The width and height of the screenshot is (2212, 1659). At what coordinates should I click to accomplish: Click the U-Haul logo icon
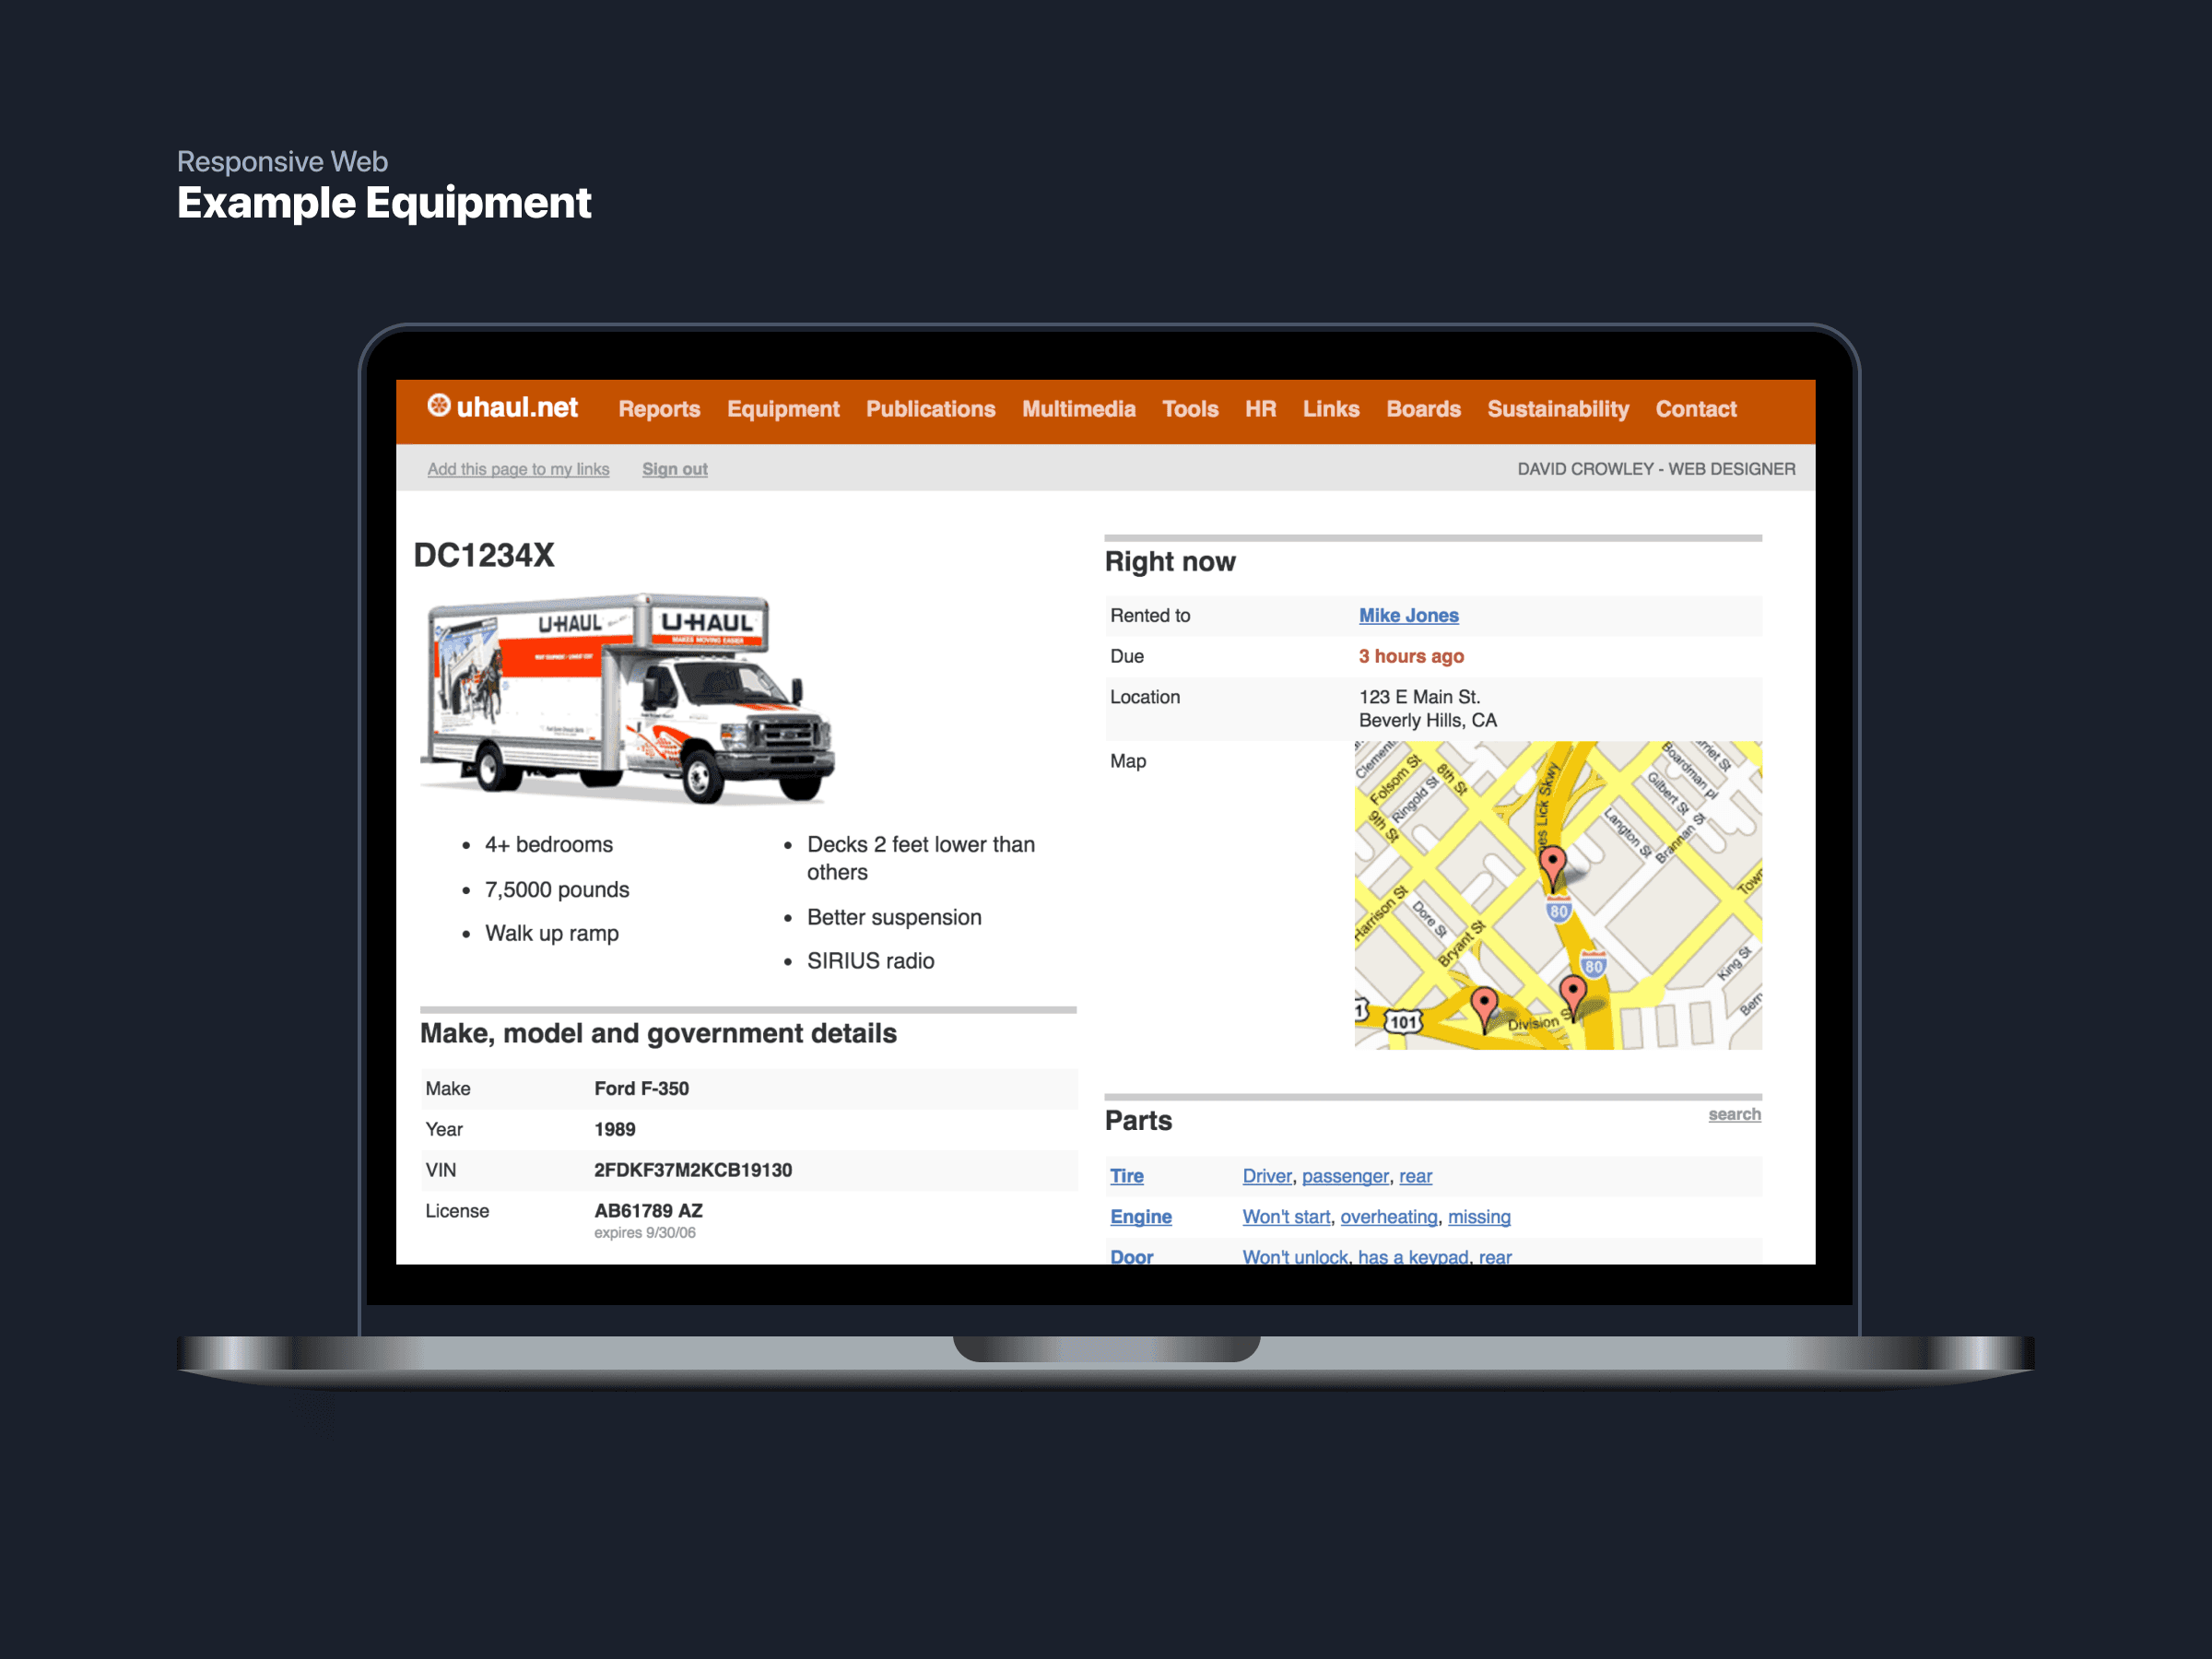[441, 407]
